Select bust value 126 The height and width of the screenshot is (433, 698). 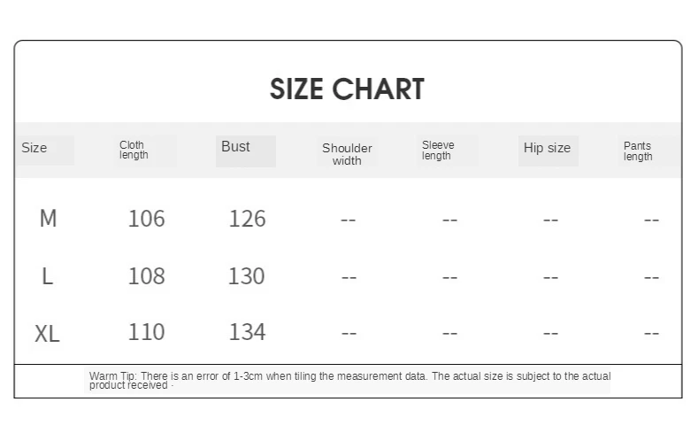pyautogui.click(x=247, y=219)
